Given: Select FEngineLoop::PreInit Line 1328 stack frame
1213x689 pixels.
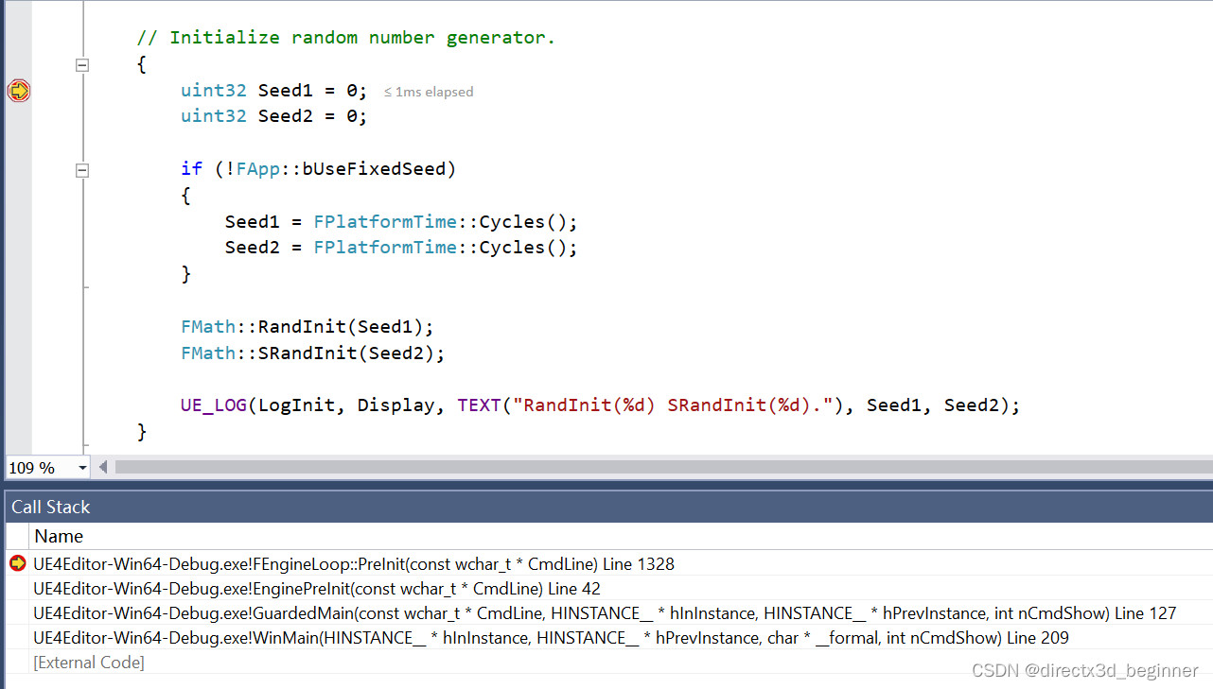Looking at the screenshot, I should (354, 564).
